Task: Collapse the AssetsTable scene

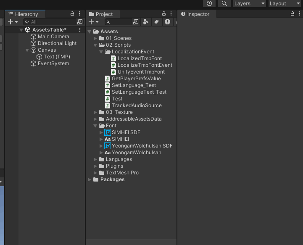Action: coord(21,30)
